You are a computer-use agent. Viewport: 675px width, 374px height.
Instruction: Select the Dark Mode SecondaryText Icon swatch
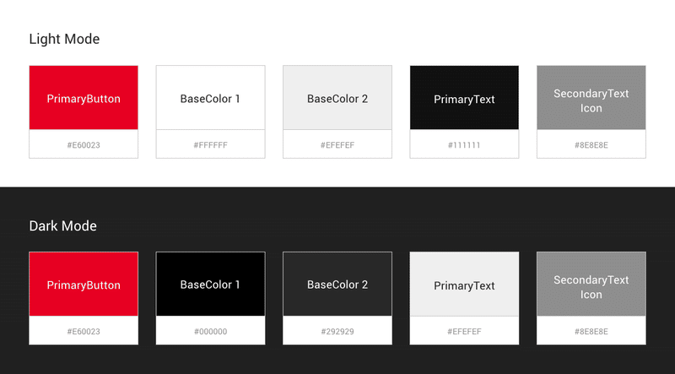[591, 284]
